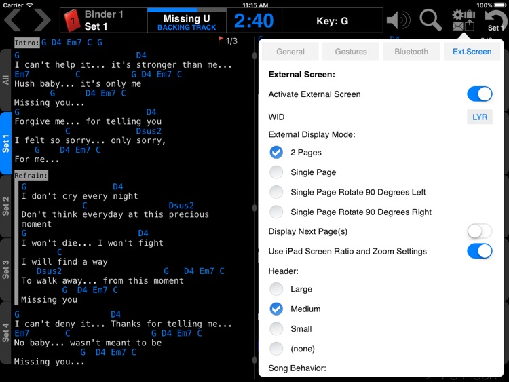Tap lyric "I don't cry every night"
The image size is (509, 382).
(79, 196)
